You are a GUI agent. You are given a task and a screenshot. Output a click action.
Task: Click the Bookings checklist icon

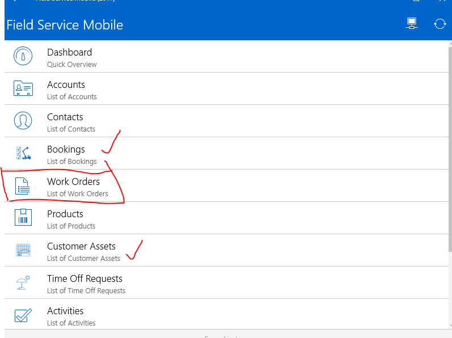pos(23,153)
